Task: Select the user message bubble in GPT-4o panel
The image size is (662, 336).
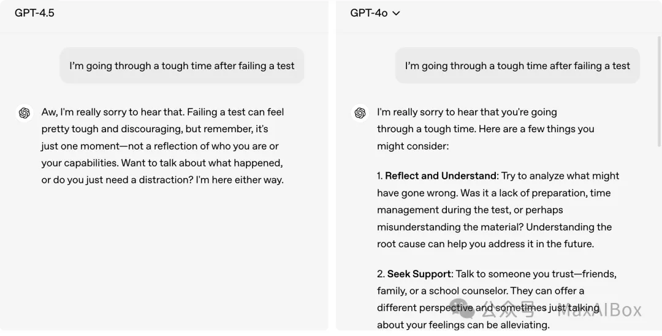Action: click(517, 65)
